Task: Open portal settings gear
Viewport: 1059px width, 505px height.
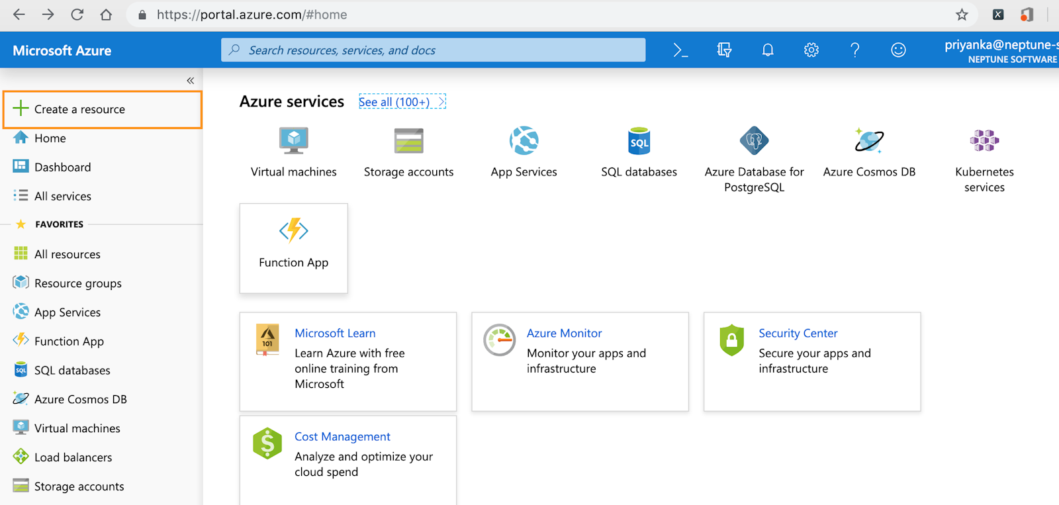Action: tap(811, 50)
